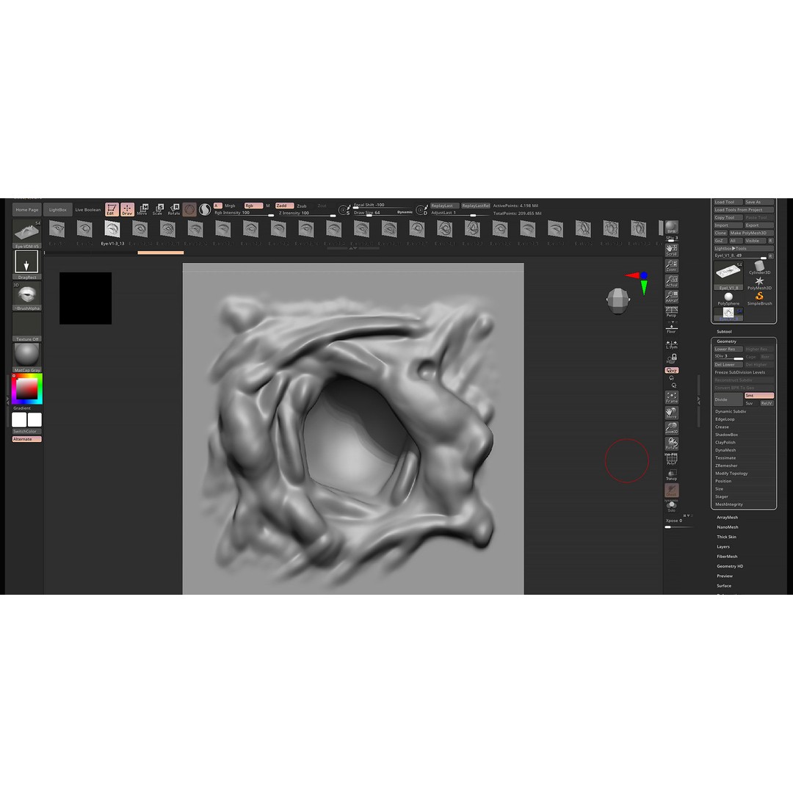Viewport: 793px width, 793px height.
Task: Expand the Layers palette
Action: point(723,547)
